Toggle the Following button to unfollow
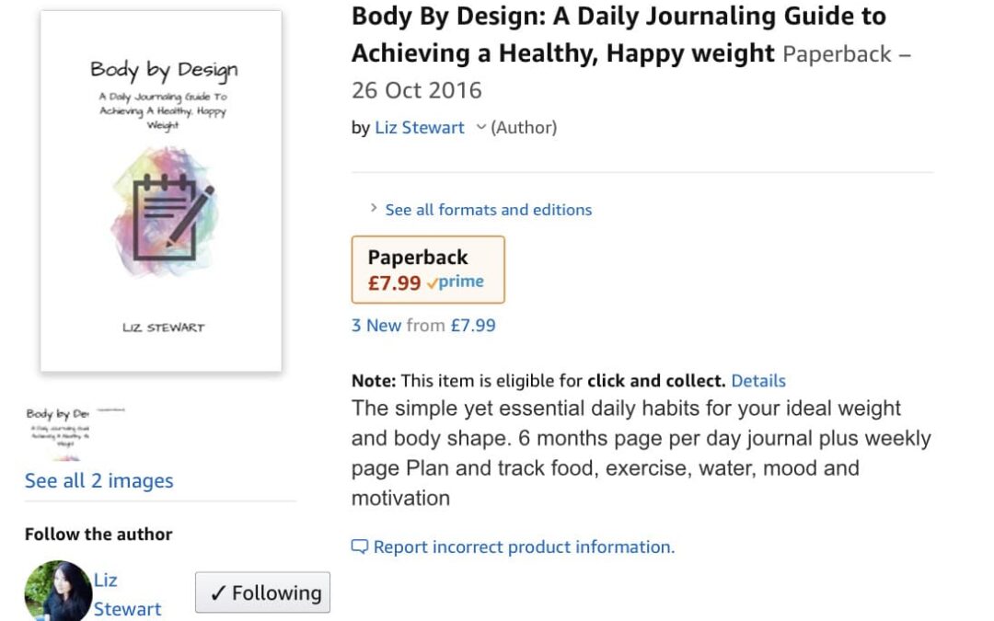994x621 pixels. point(263,593)
